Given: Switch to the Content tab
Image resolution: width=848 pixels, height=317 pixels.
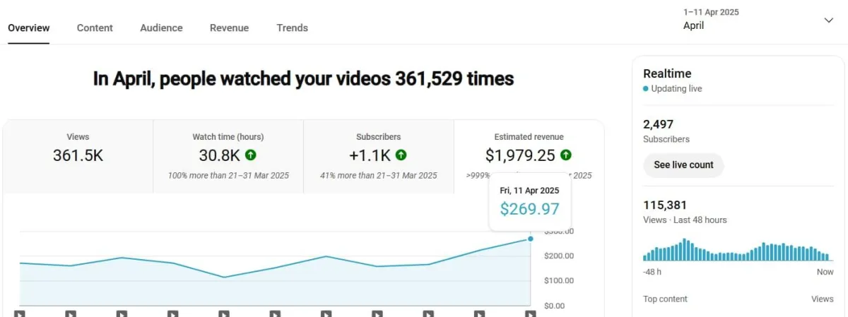Looking at the screenshot, I should tap(95, 28).
